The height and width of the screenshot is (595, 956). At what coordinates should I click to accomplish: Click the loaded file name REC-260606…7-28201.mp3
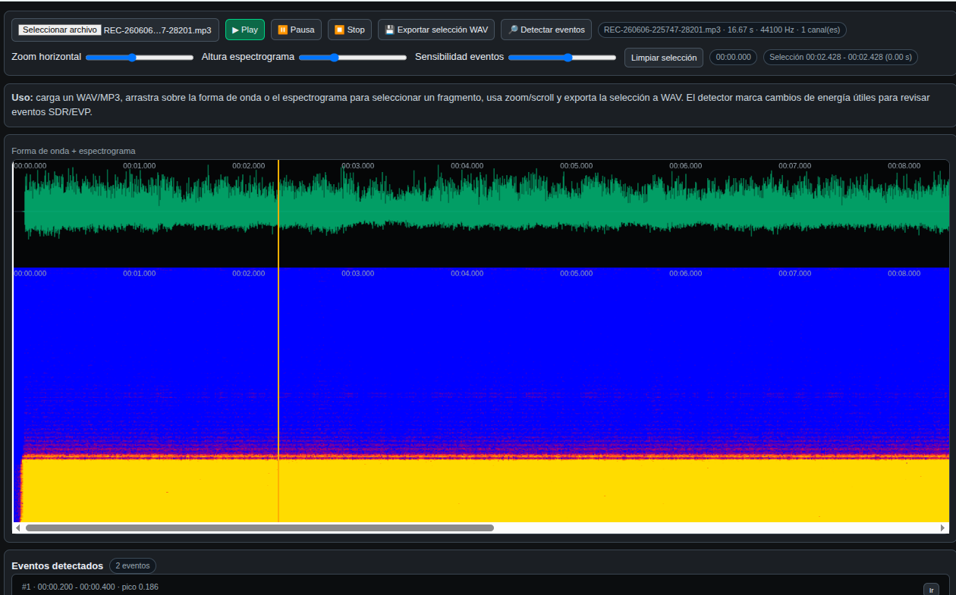(x=158, y=30)
